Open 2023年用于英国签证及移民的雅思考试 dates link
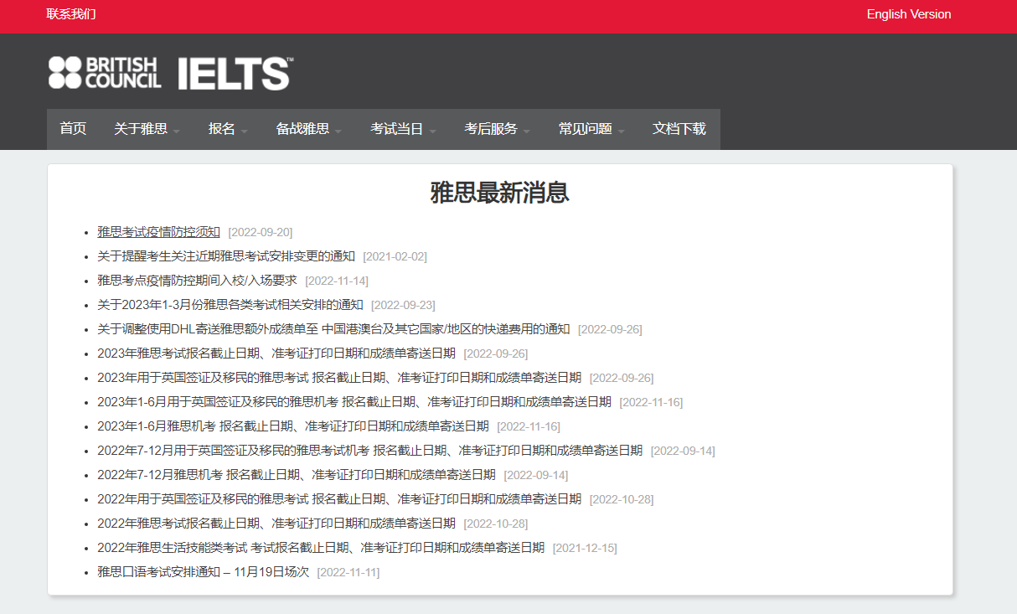 coord(339,378)
